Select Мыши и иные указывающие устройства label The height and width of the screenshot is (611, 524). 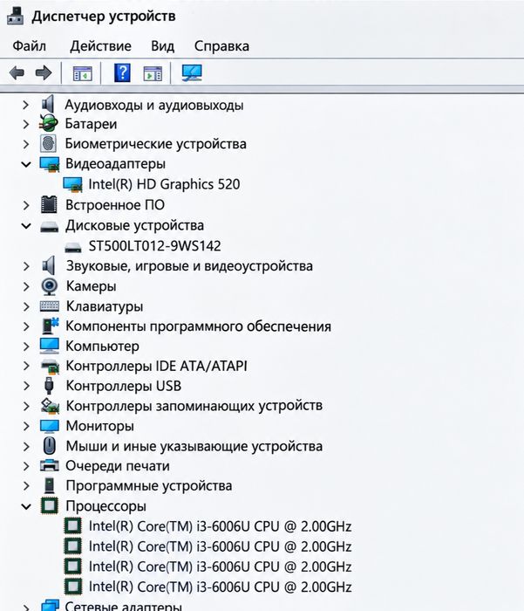(194, 446)
